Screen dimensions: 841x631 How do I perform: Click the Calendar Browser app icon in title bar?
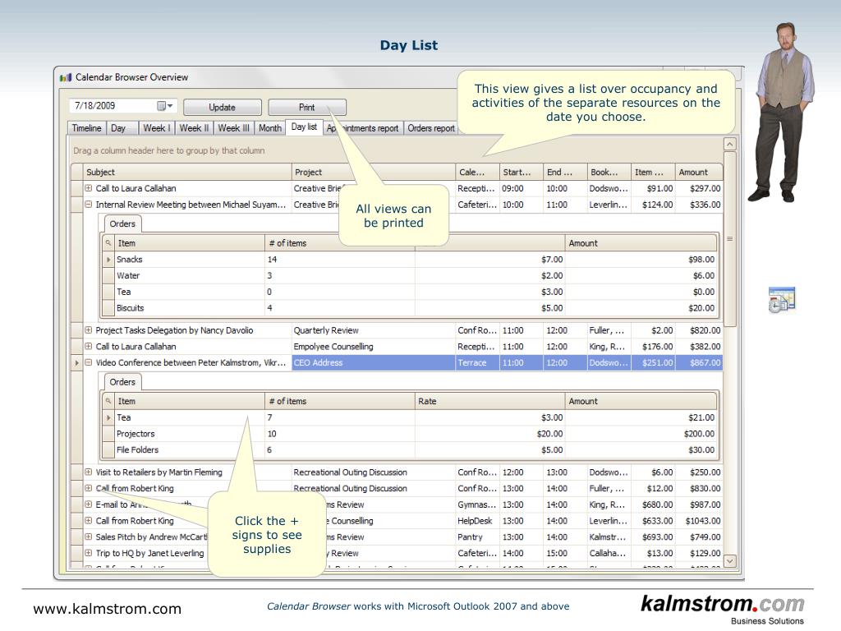pyautogui.click(x=66, y=78)
